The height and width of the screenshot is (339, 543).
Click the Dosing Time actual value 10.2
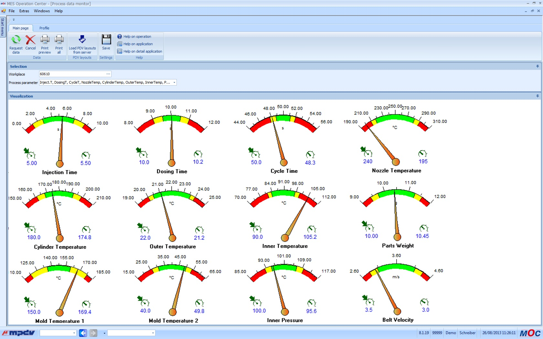point(198,162)
